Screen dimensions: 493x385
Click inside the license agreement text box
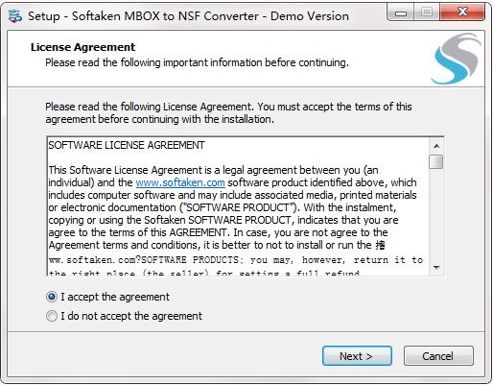tap(238, 206)
